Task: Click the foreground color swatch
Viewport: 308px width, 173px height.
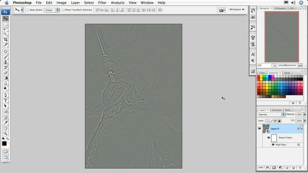Action: click(4, 144)
